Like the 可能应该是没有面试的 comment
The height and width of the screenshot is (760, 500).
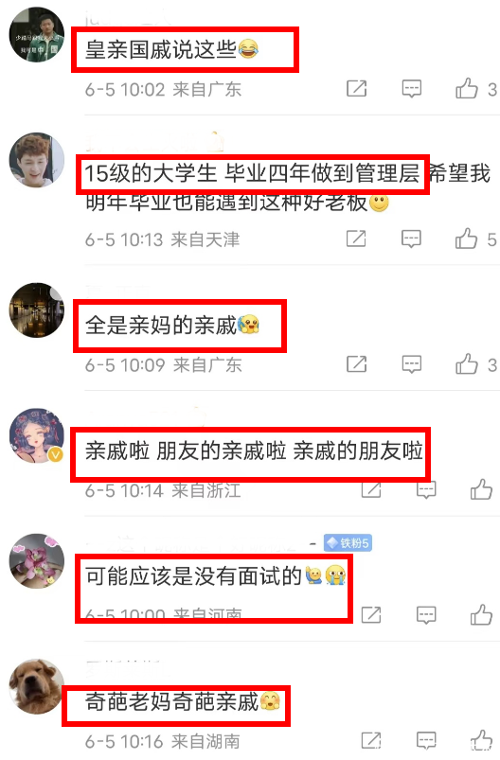pos(481,615)
